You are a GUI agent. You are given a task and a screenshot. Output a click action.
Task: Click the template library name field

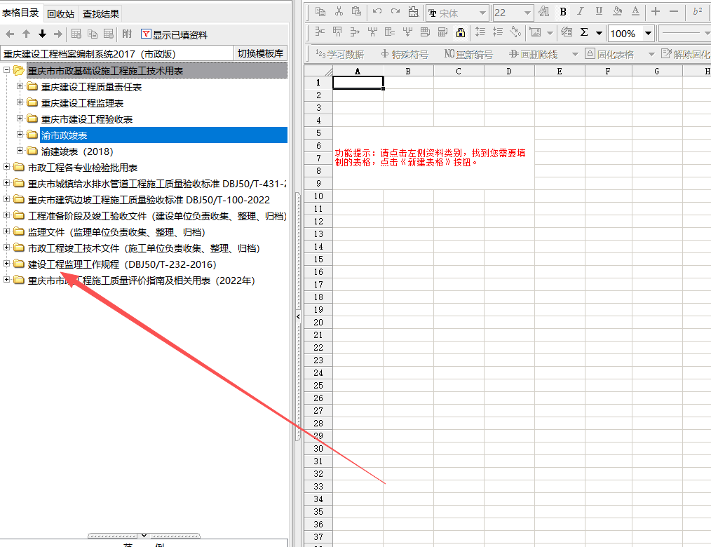[117, 53]
